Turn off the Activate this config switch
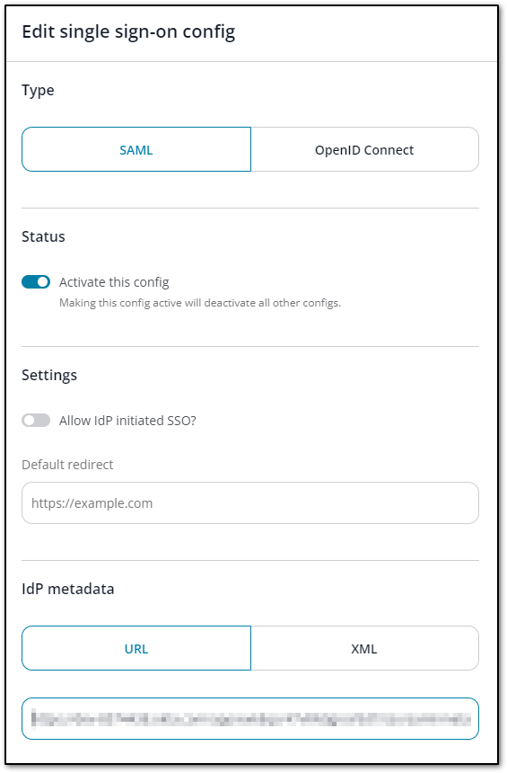 [36, 282]
